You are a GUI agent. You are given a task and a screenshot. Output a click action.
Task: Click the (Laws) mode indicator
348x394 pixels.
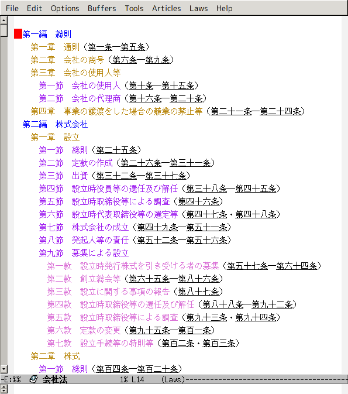173,379
